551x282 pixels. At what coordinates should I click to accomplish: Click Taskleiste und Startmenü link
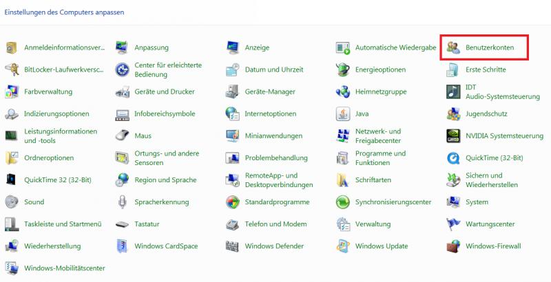(x=63, y=224)
